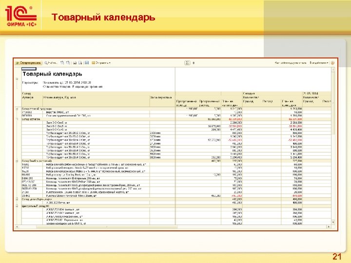The image size is (351, 263).
Task: Click the Сформировать button to generate report
Action: pyautogui.click(x=29, y=63)
